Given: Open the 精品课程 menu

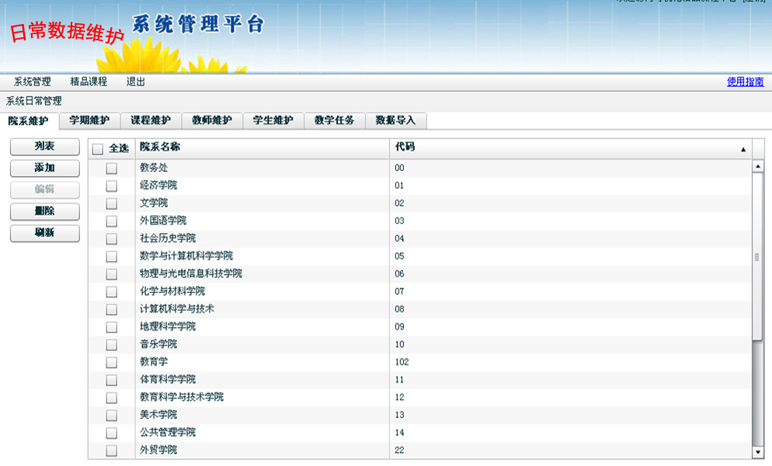Looking at the screenshot, I should pyautogui.click(x=89, y=82).
